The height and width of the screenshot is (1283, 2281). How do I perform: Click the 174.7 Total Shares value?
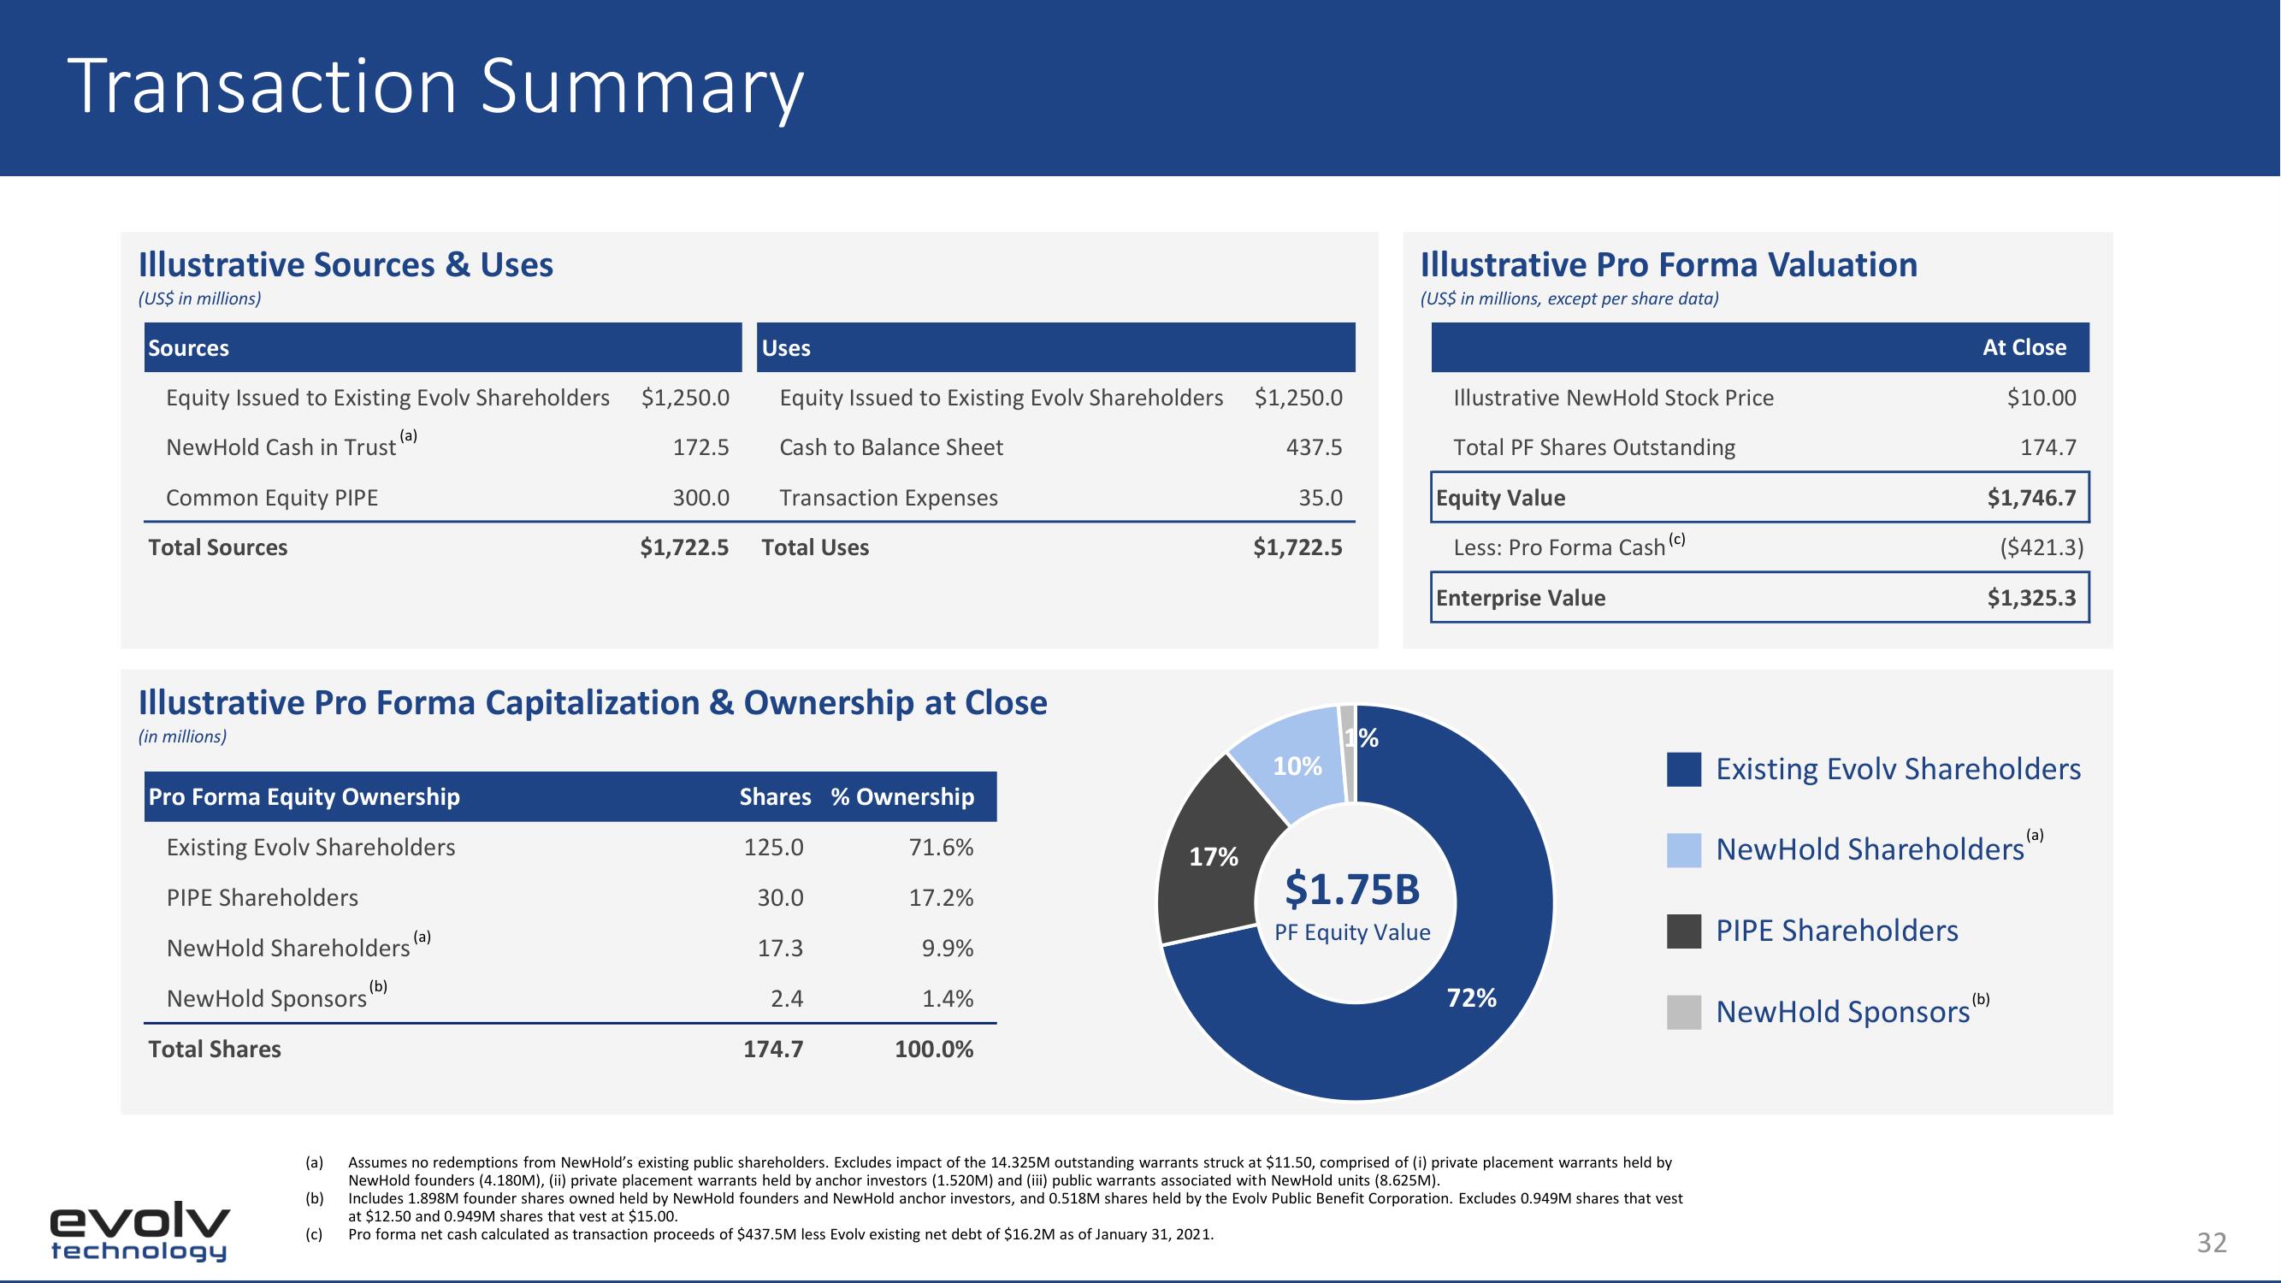click(773, 1049)
